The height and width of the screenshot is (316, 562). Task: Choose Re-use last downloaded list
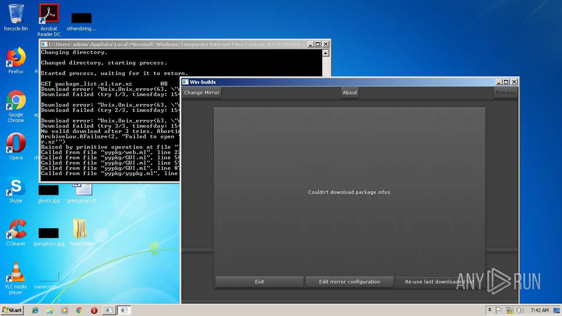tap(440, 282)
